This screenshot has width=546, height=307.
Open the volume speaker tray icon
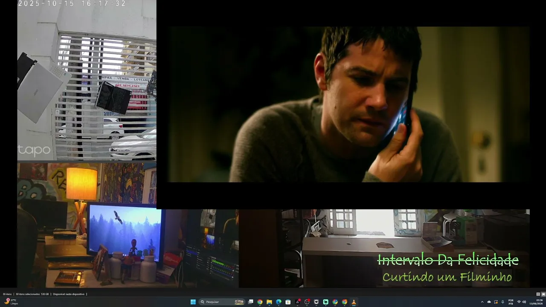click(x=524, y=302)
